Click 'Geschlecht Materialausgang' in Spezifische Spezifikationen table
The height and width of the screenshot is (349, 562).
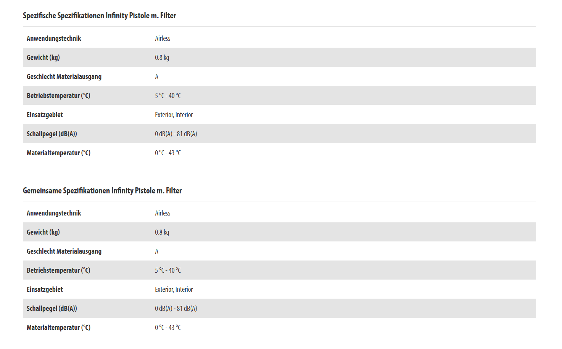tap(64, 76)
